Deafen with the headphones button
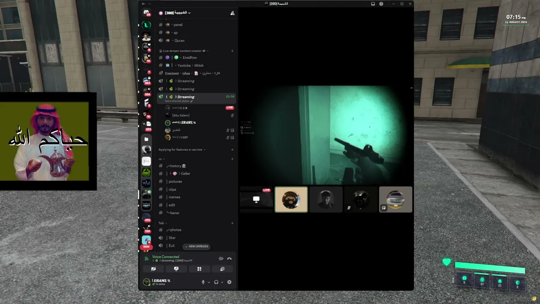This screenshot has width=540, height=304. point(216,282)
